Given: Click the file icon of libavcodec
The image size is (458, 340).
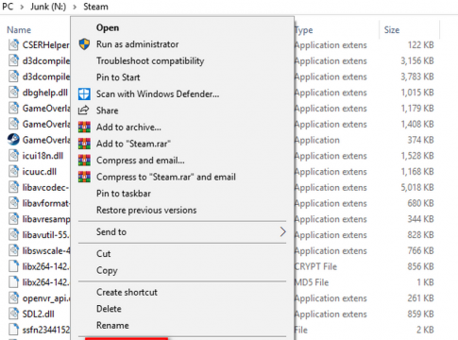Looking at the screenshot, I should (13, 187).
